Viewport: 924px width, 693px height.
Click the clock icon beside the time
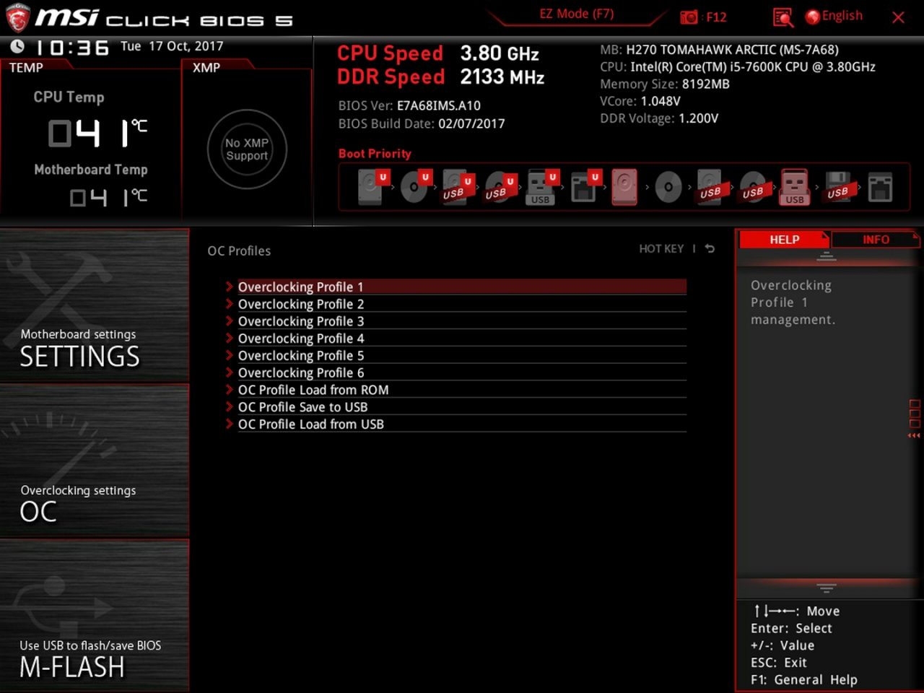point(17,46)
